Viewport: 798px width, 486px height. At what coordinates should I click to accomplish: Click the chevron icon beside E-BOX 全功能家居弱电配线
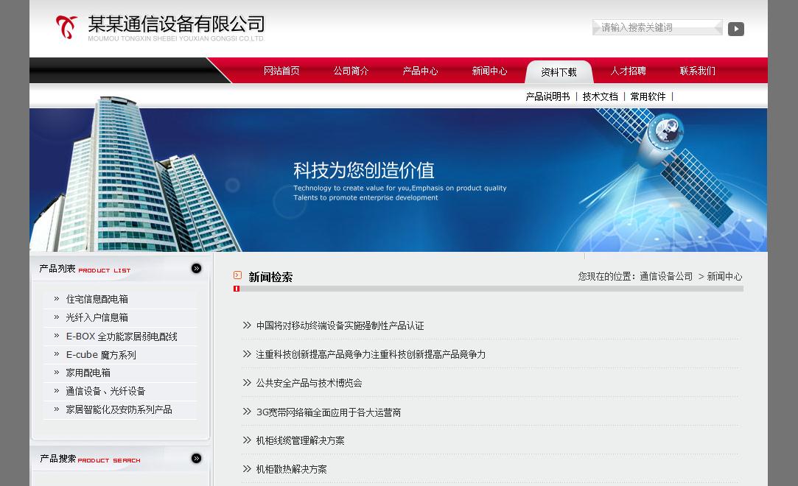[x=56, y=336]
